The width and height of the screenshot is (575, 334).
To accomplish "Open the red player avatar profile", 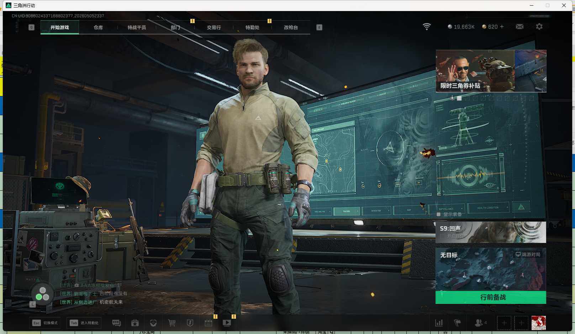I will [538, 323].
